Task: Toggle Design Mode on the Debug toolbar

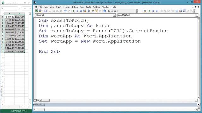Action: [x=145, y=11]
